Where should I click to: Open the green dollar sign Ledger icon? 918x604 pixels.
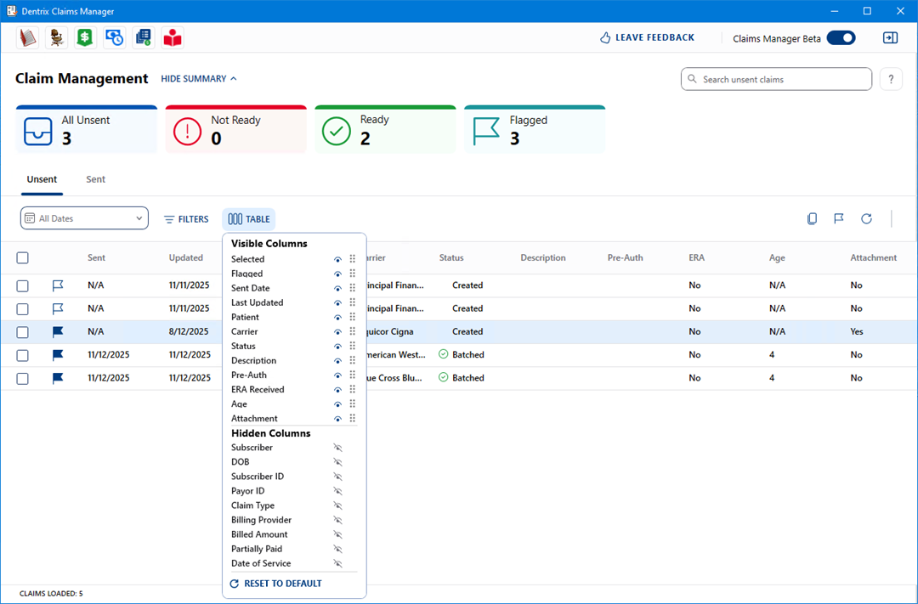click(x=85, y=37)
